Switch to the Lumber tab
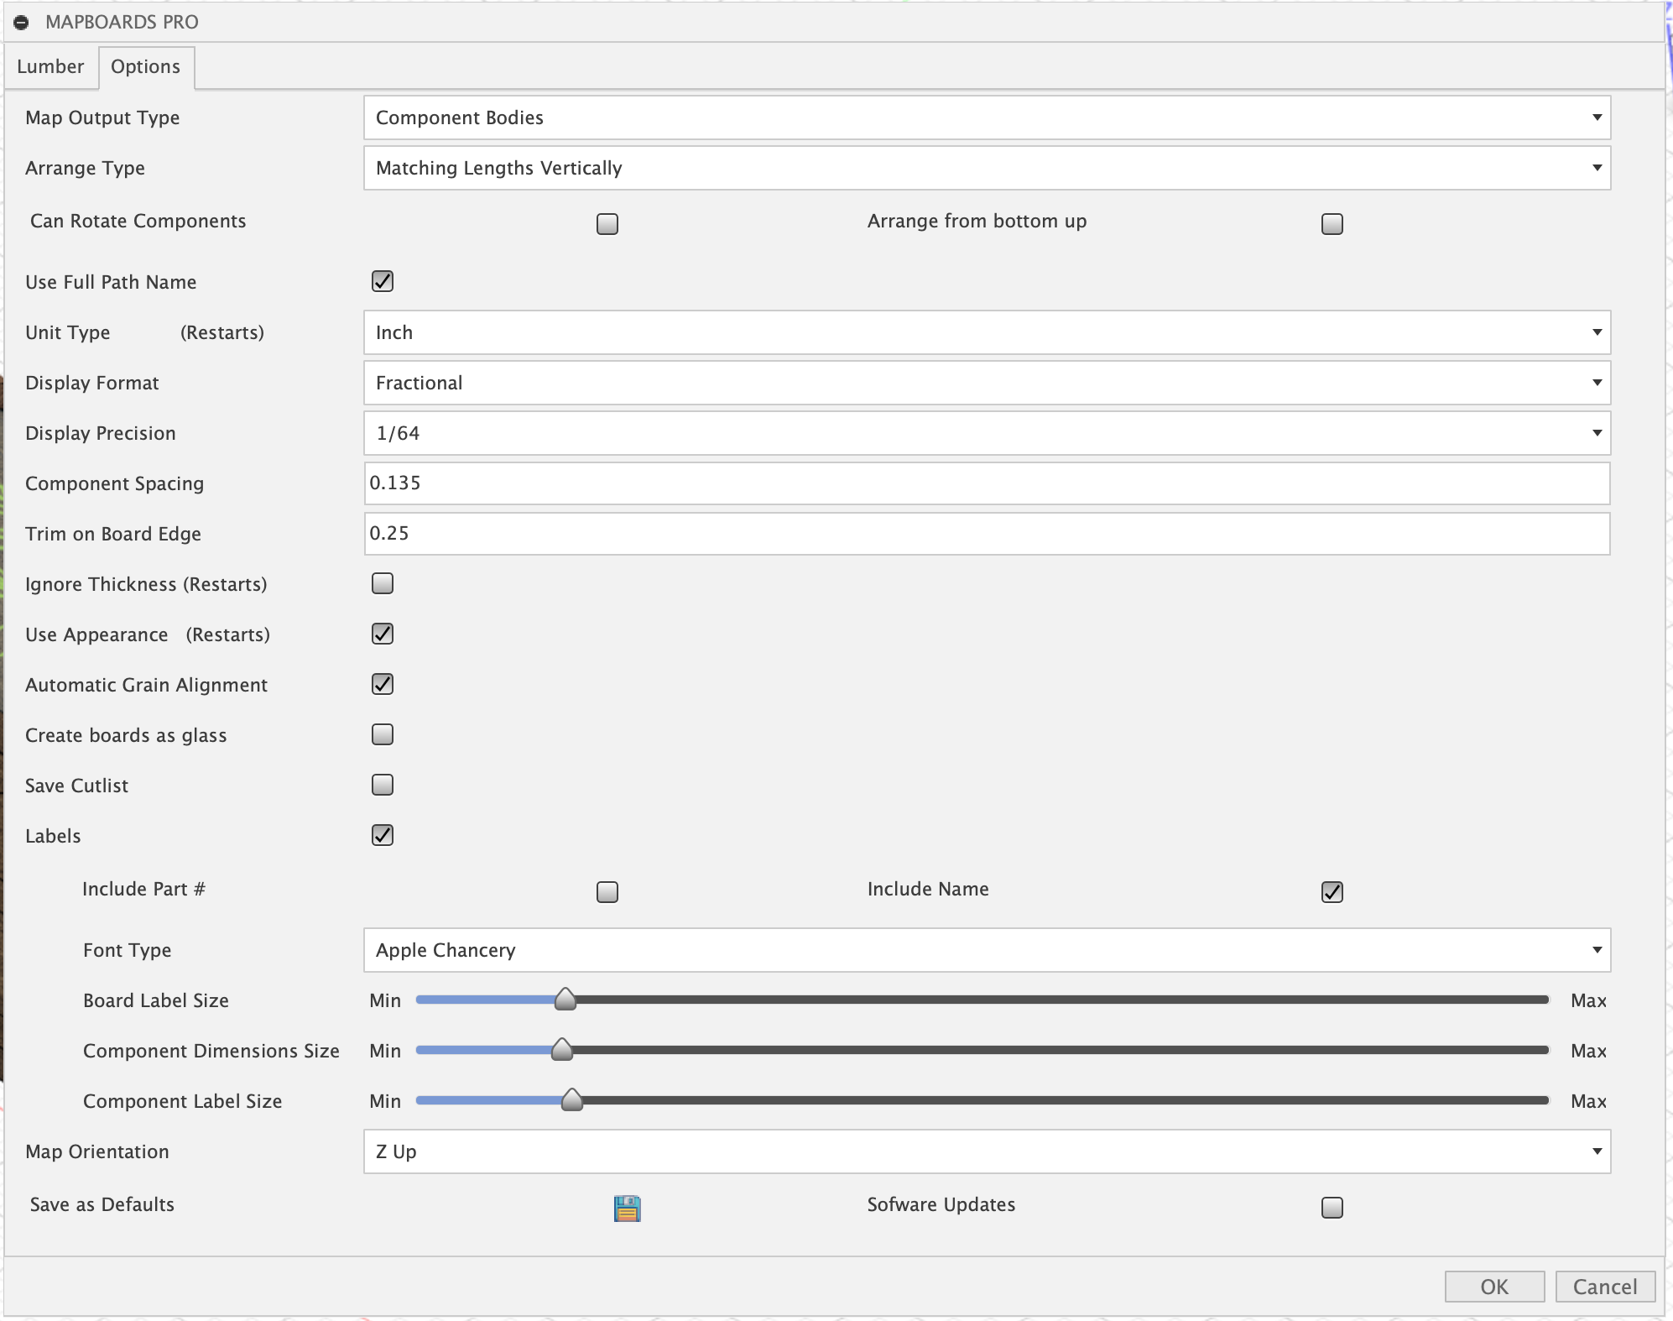The width and height of the screenshot is (1673, 1321). click(50, 67)
